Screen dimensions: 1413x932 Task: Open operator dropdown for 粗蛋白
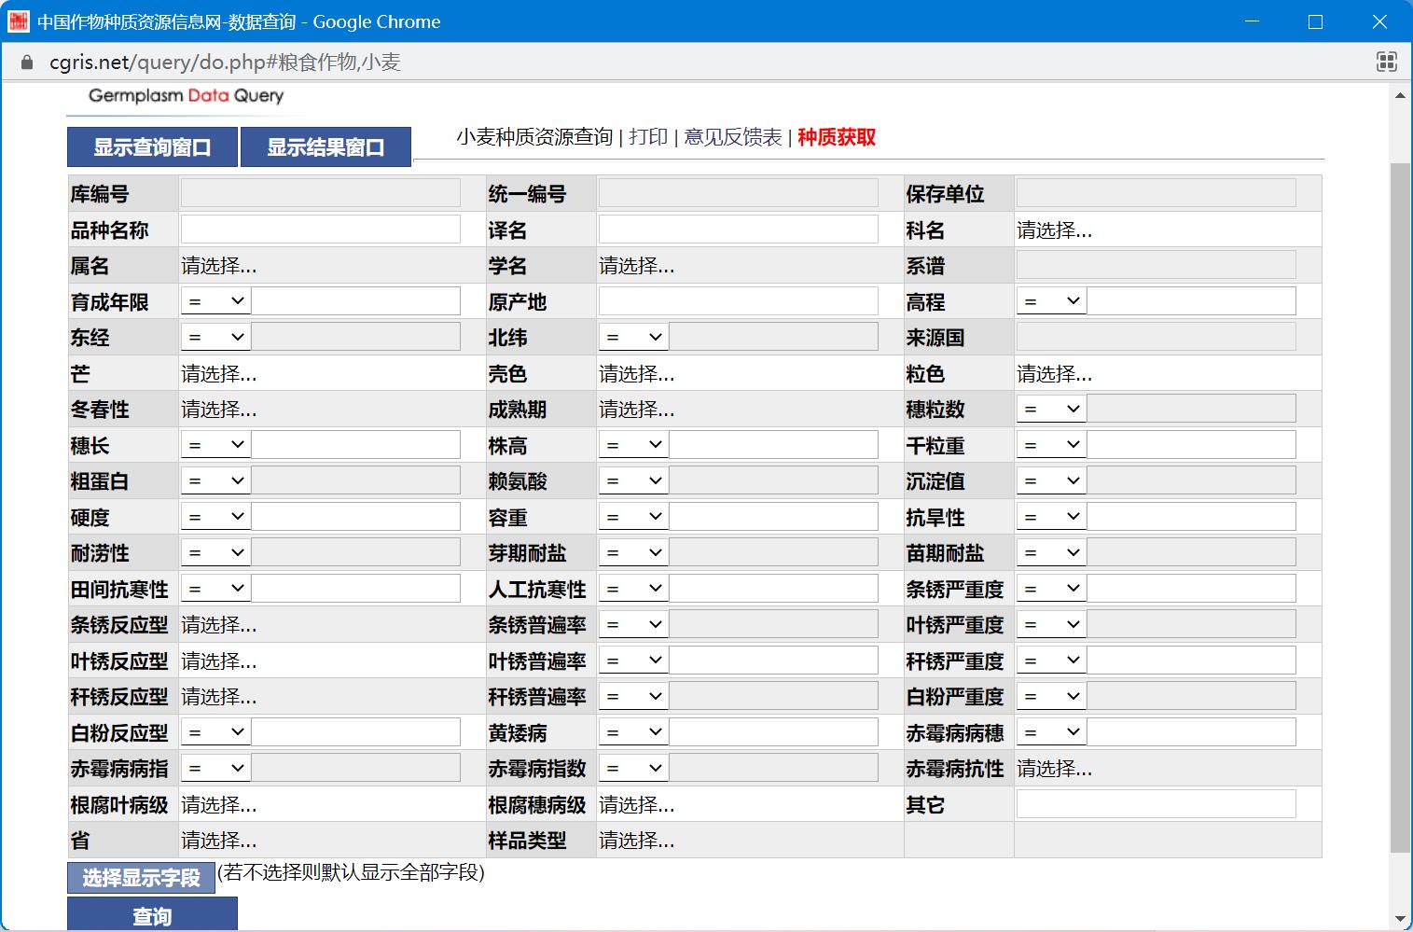pos(215,480)
